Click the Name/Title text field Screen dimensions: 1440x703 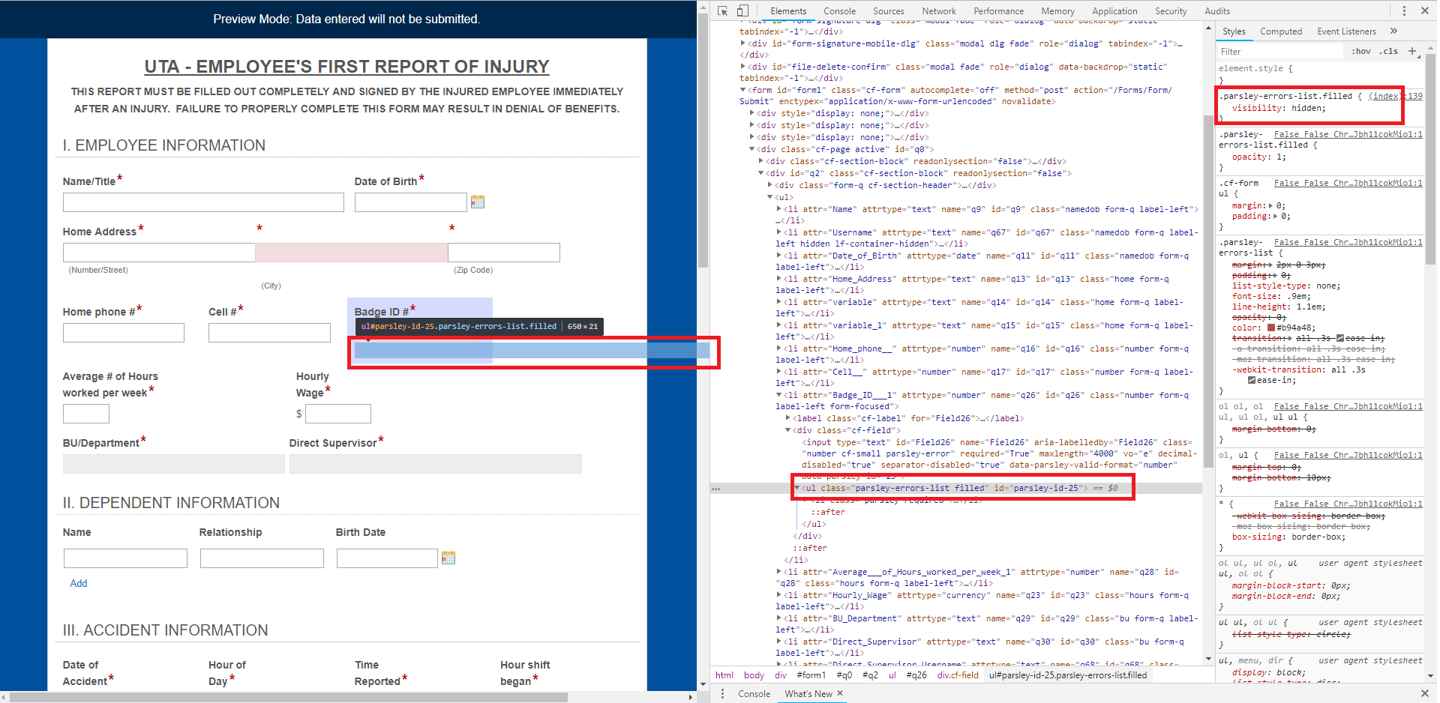coord(203,202)
